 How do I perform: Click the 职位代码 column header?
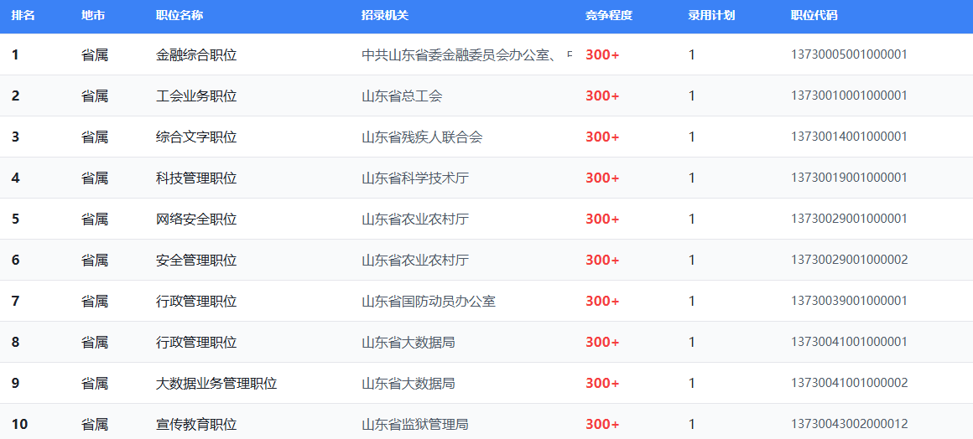[x=814, y=16]
